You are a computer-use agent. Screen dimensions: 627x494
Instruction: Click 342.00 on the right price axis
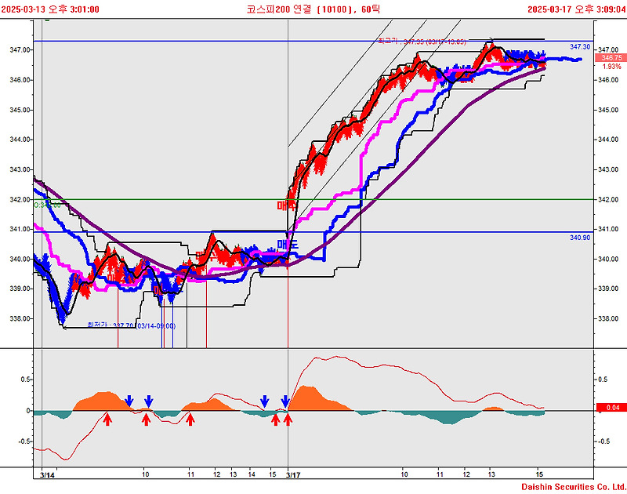pos(608,200)
